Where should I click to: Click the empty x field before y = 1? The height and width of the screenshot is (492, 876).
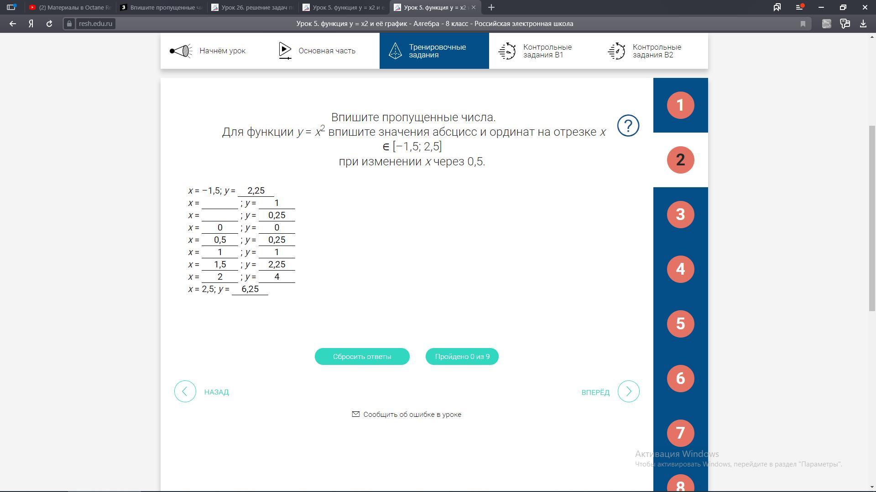pyautogui.click(x=219, y=203)
